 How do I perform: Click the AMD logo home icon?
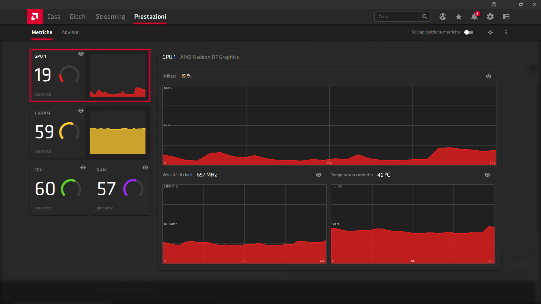(x=35, y=17)
